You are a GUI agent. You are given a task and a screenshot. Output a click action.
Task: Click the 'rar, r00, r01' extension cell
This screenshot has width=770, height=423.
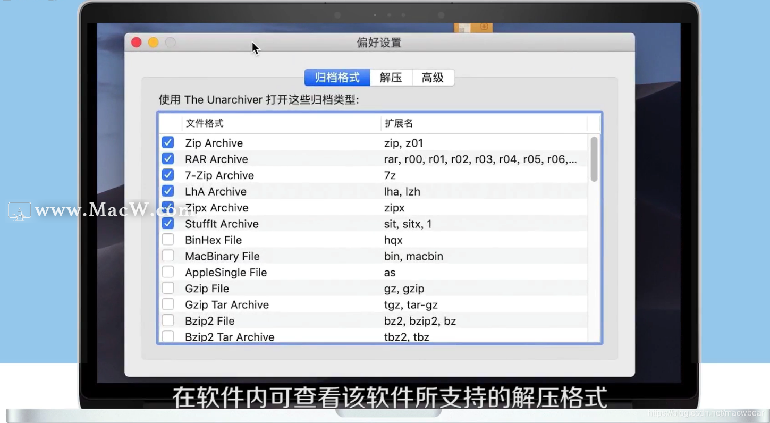[480, 159]
